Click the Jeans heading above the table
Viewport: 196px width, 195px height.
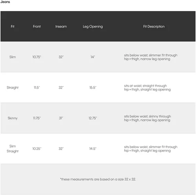coord(5,2)
